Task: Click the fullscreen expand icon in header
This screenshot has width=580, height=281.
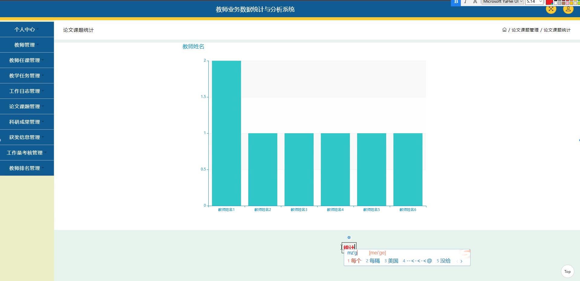Action: 551,9
